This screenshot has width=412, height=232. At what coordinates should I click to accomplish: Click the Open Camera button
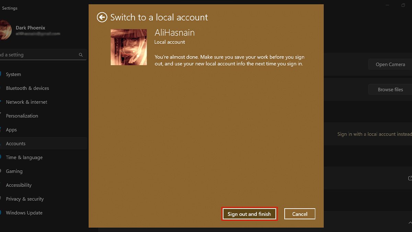(390, 64)
